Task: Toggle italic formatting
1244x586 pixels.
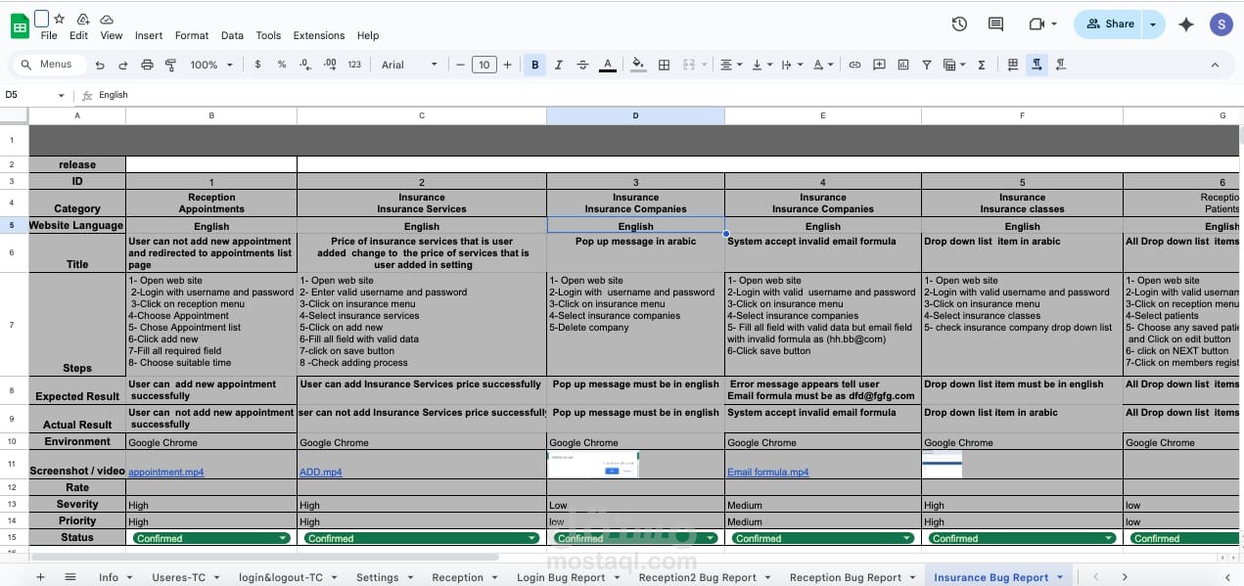Action: pyautogui.click(x=559, y=65)
